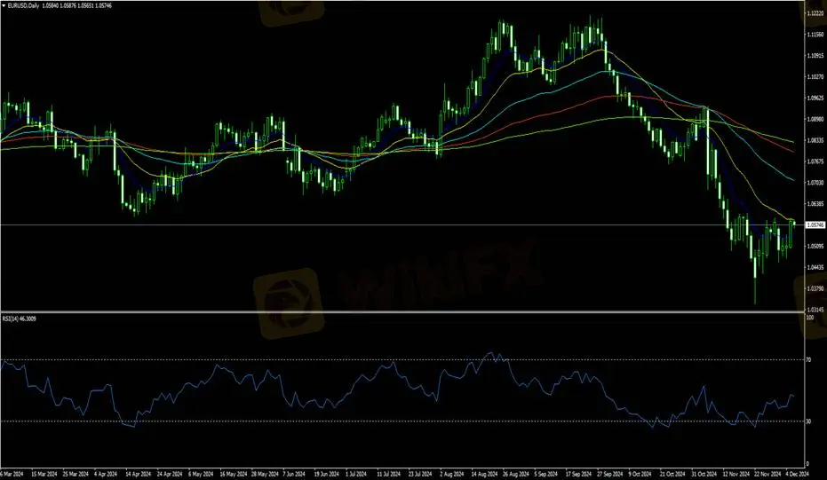Click the 1.07675 price axis label

click(815, 161)
